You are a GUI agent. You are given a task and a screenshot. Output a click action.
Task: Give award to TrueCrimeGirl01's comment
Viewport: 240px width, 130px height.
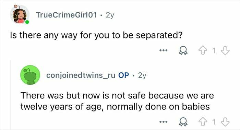(x=183, y=50)
